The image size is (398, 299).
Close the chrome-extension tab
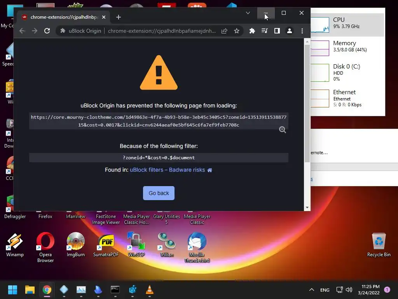tap(103, 17)
